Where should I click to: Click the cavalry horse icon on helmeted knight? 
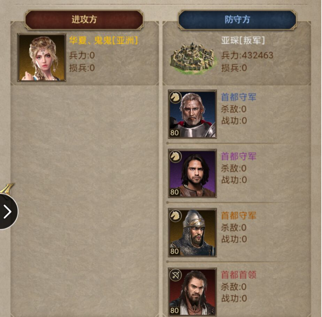pos(175,216)
